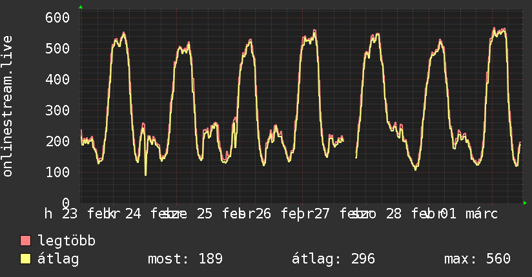Click the y-axis label 600

pyautogui.click(x=57, y=17)
